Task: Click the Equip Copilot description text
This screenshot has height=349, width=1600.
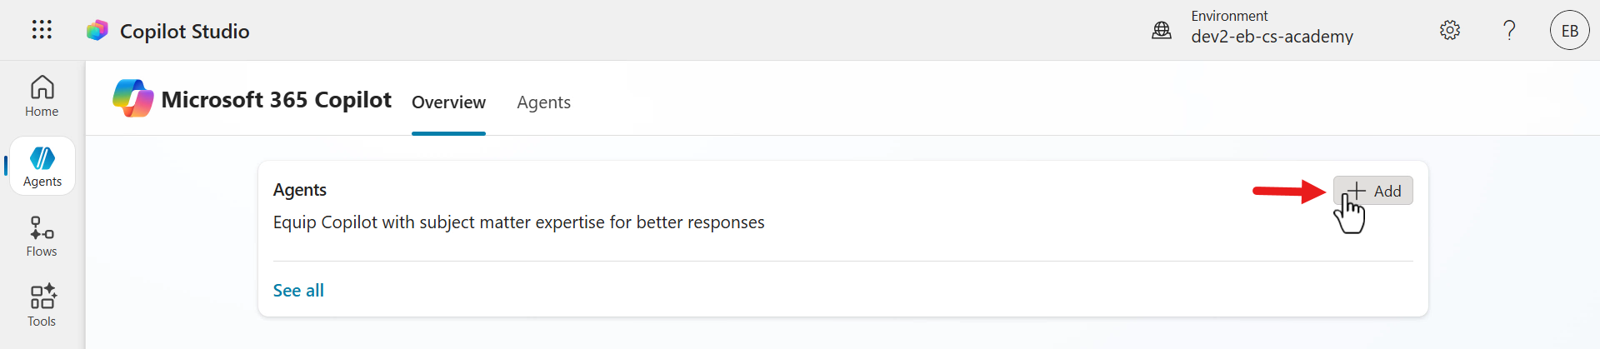Action: pos(518,222)
